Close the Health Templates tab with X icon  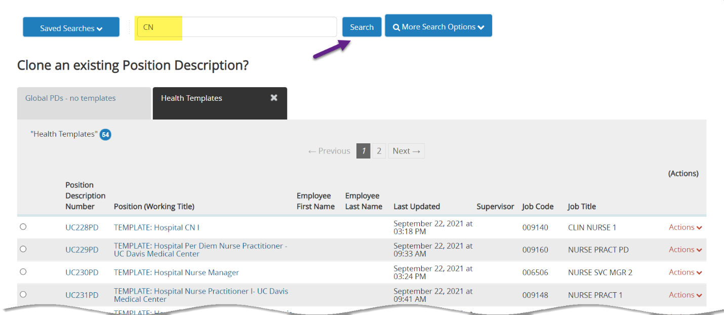[274, 98]
